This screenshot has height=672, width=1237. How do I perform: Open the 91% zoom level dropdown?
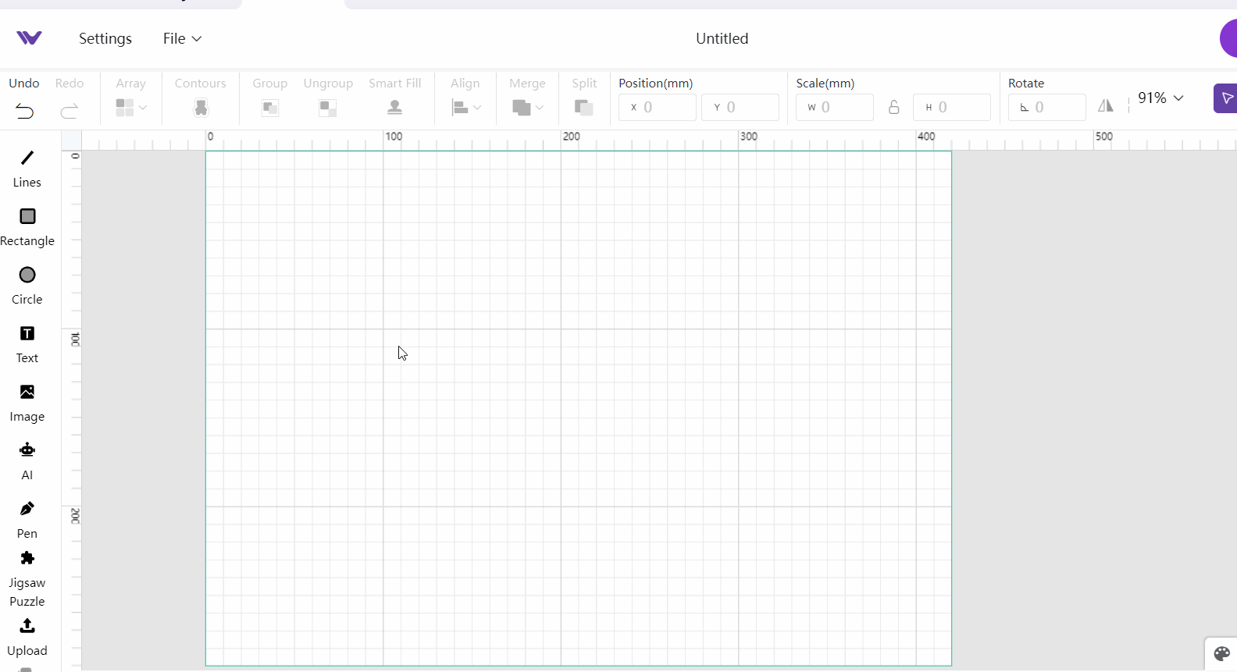point(1160,98)
